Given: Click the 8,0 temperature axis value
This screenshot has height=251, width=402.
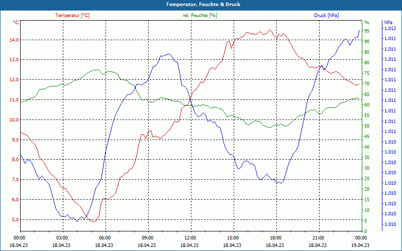Looking at the screenshot, I should 15,159.
